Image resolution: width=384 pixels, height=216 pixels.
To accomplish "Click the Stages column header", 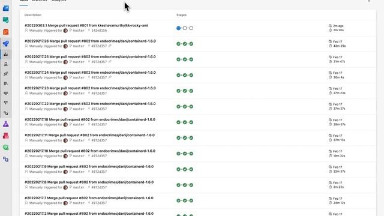I will coord(181,15).
